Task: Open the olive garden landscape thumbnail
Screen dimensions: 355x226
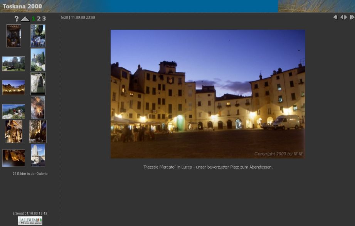Action: point(13,64)
